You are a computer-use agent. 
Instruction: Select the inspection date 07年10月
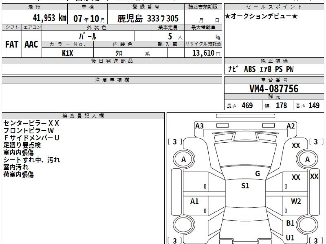[x=89, y=18]
